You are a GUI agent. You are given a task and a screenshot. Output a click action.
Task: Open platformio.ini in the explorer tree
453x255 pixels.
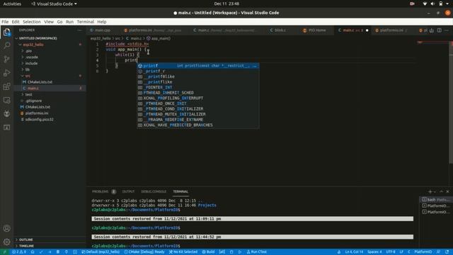pyautogui.click(x=50, y=113)
